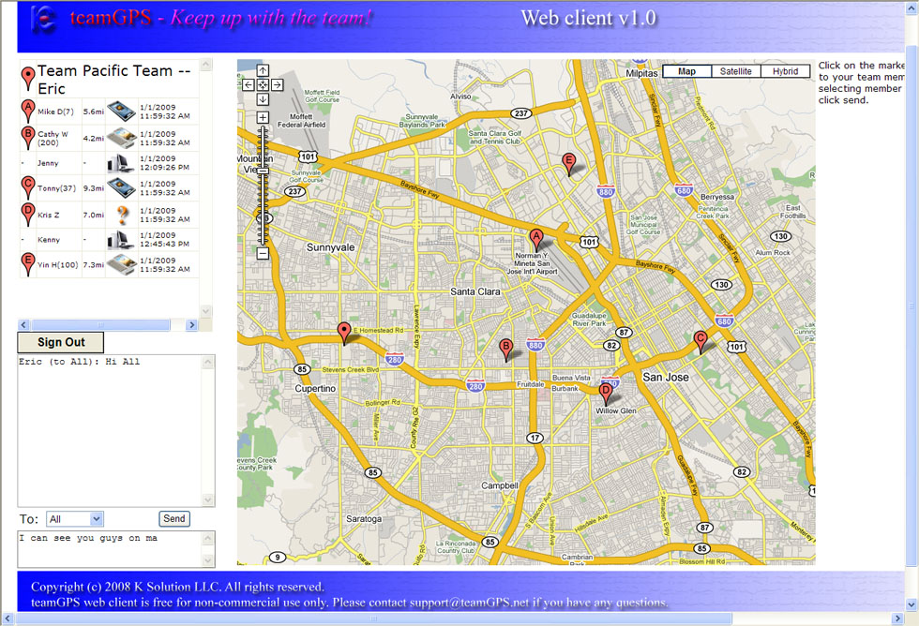Select team member name Jenny
Image resolution: width=919 pixels, height=626 pixels.
pos(48,163)
